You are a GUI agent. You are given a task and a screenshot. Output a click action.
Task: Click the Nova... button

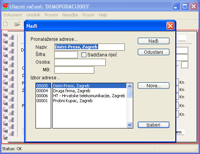[x=153, y=86]
